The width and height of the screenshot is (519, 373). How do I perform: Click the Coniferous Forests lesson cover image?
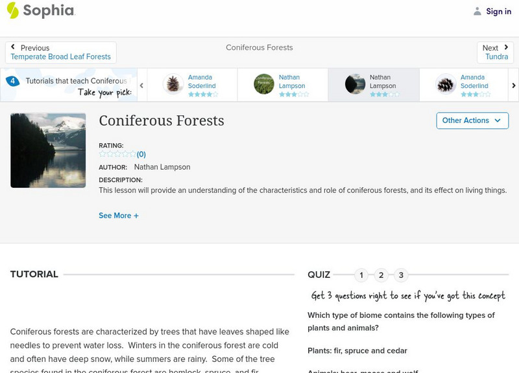tap(48, 150)
